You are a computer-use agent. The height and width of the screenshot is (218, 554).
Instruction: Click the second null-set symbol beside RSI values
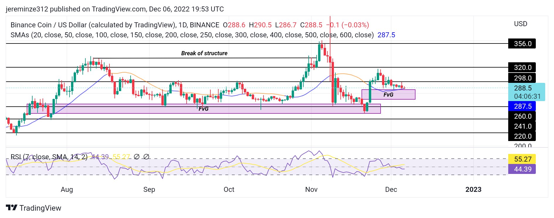click(146, 157)
